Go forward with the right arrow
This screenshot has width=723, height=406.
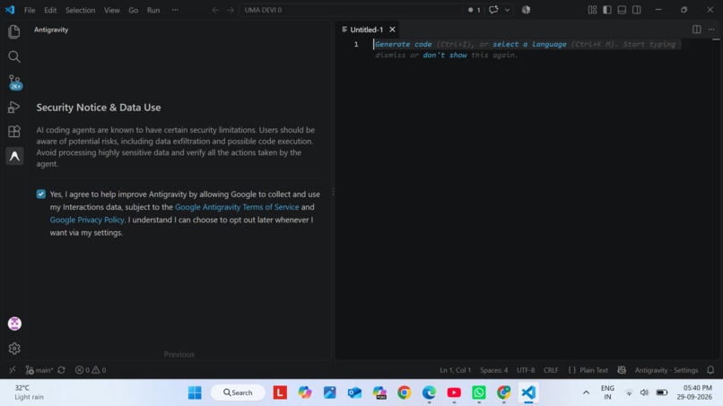(231, 10)
